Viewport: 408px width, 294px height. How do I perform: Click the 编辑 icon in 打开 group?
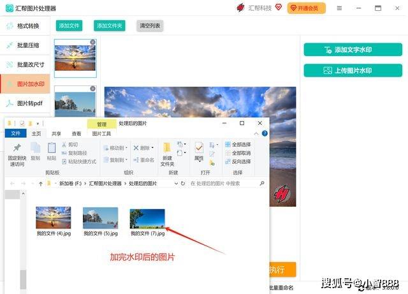pos(212,154)
